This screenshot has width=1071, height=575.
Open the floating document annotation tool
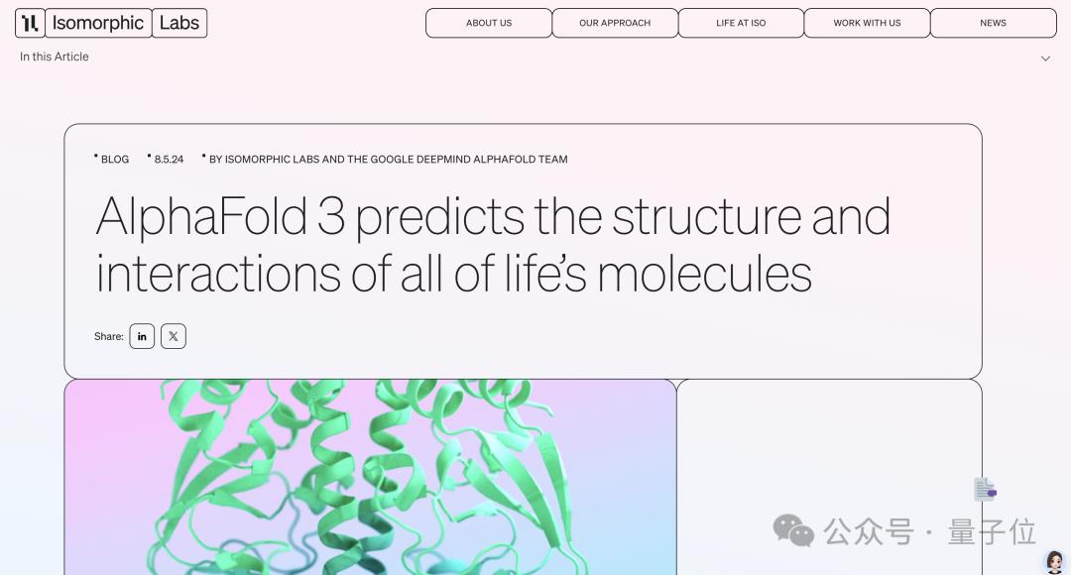(985, 488)
